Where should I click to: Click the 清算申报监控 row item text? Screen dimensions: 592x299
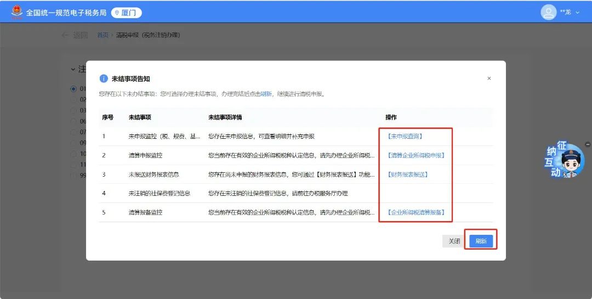point(145,155)
